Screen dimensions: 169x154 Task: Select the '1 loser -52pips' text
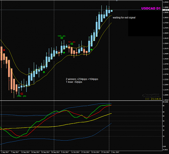(x=74, y=82)
